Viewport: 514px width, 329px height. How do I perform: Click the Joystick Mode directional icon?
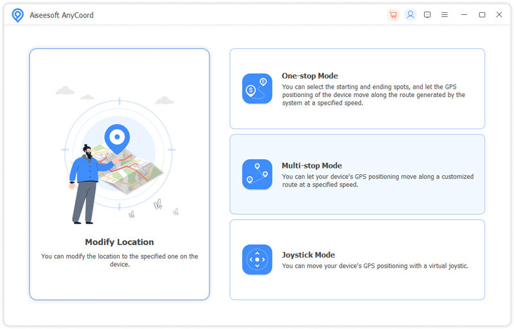pyautogui.click(x=257, y=260)
